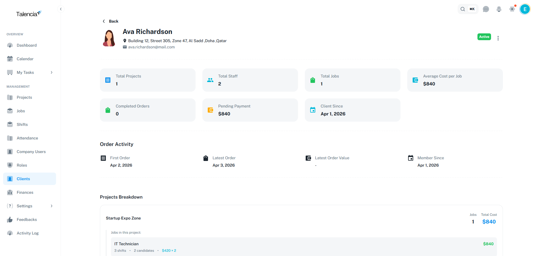
Task: Select the Calendar icon in the sidebar
Action: point(10,59)
